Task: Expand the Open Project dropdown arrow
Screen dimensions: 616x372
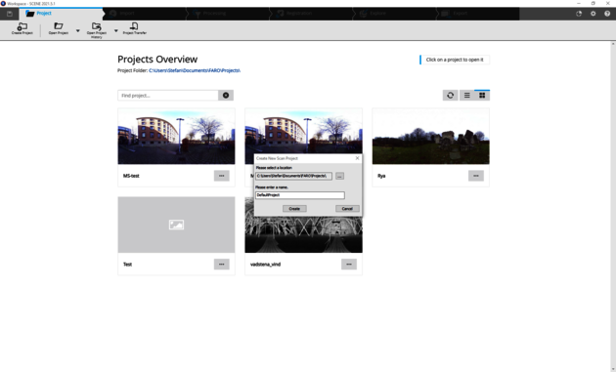Action: pyautogui.click(x=77, y=30)
